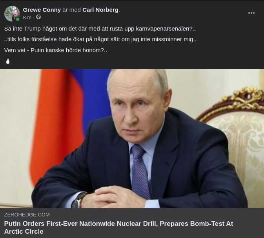
Task: Click the green online status dot
Action: [18, 19]
